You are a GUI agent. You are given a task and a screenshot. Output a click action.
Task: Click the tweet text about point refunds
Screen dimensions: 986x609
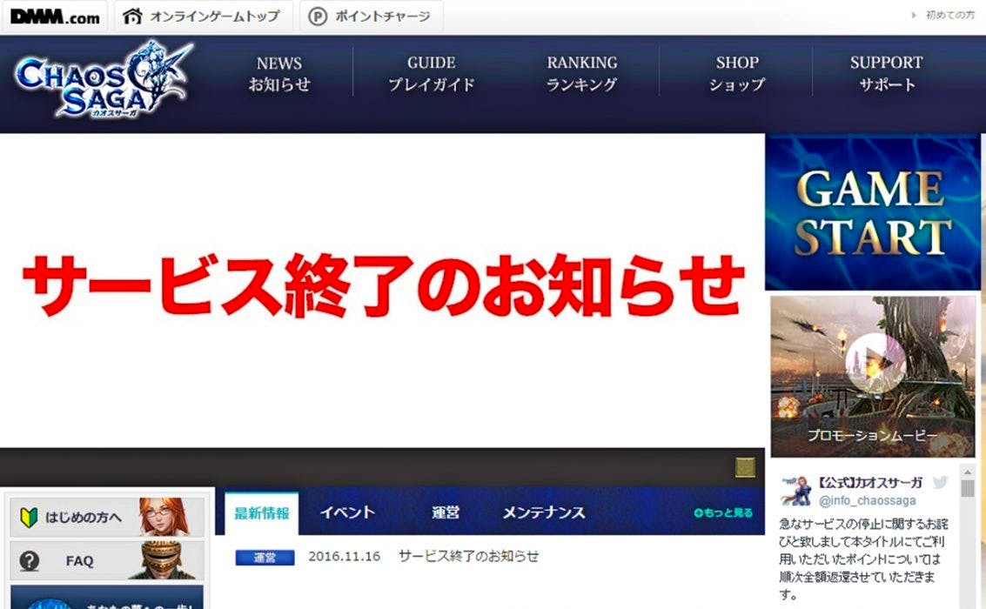pos(863,559)
